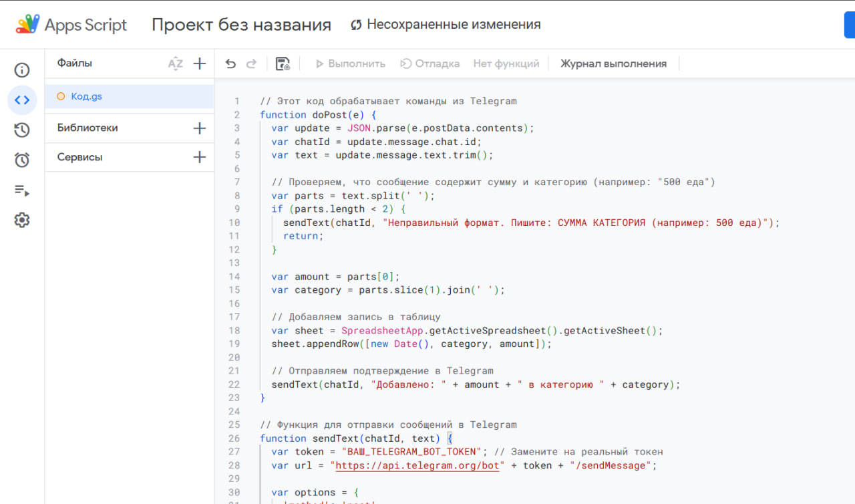This screenshot has width=855, height=504.
Task: Open the Executions list icon in sidebar
Action: 22,191
